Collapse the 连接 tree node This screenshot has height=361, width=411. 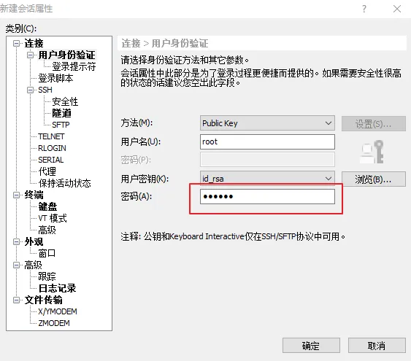16,43
